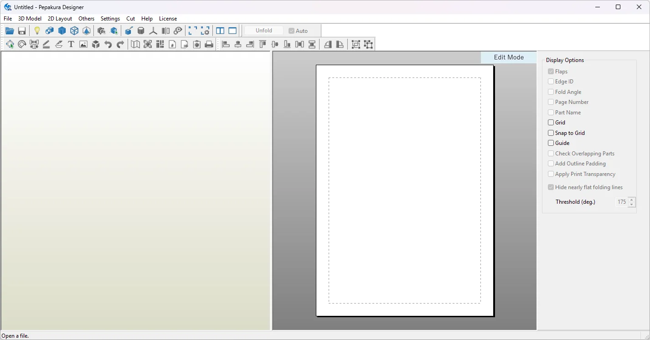The width and height of the screenshot is (650, 340).
Task: Select the solid blue cube view icon
Action: (x=62, y=31)
